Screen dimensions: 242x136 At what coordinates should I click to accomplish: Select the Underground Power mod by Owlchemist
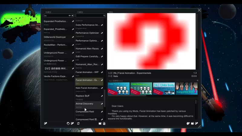(59, 54)
